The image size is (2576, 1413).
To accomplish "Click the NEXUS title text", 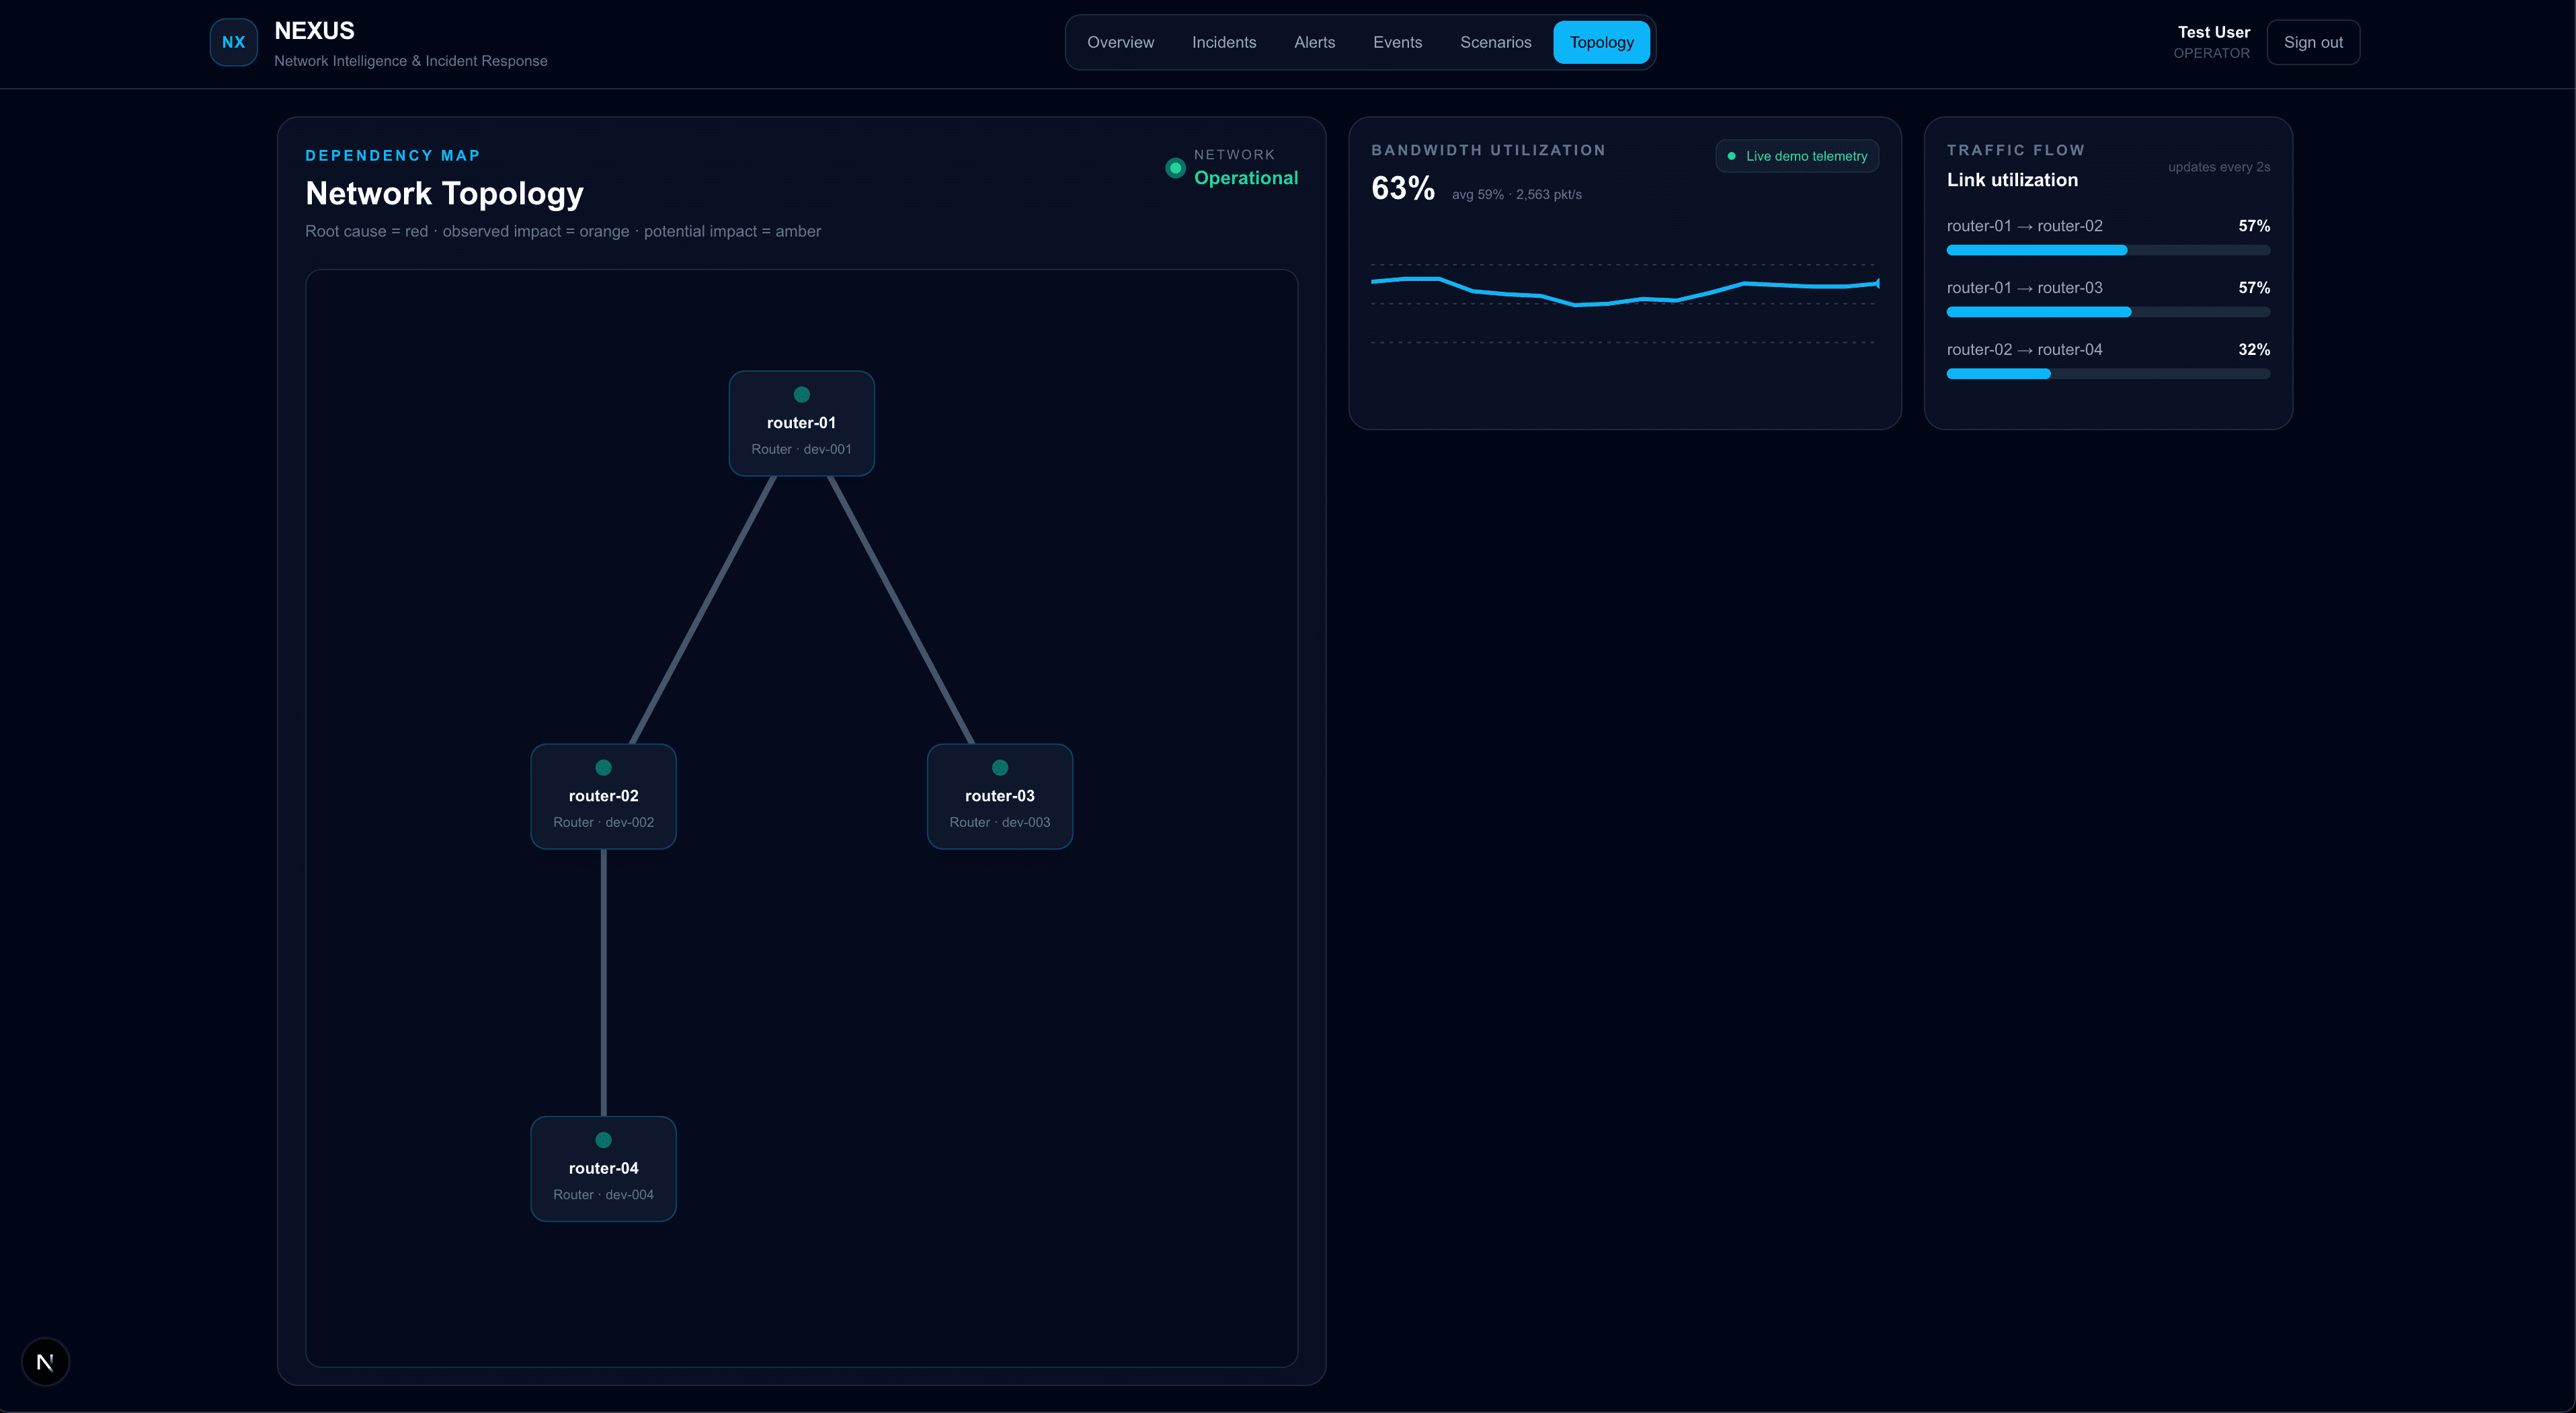I will [314, 31].
